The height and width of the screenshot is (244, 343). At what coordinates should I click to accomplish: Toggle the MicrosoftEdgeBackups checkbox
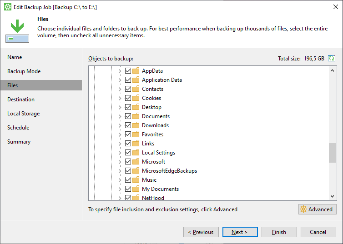click(128, 170)
